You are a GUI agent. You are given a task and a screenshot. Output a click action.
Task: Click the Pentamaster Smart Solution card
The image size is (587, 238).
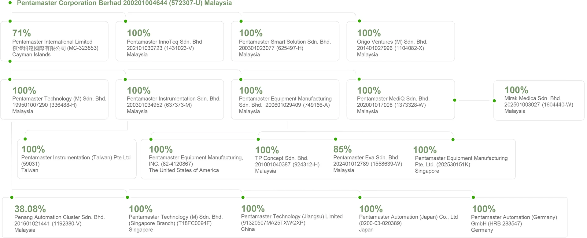[285, 41]
